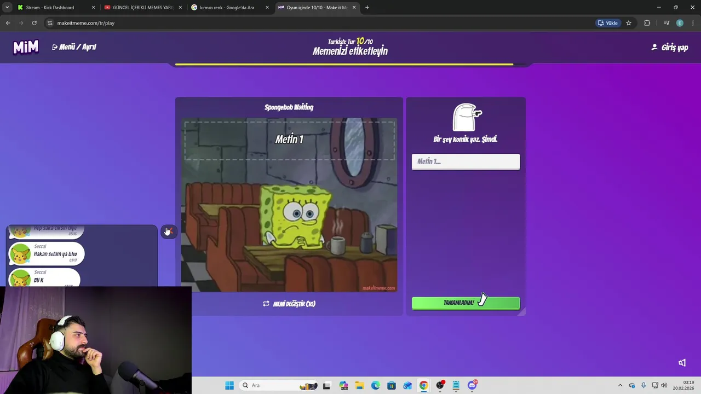Click the swap icon beside Memi Değiştir
Image resolution: width=701 pixels, height=394 pixels.
(x=266, y=304)
